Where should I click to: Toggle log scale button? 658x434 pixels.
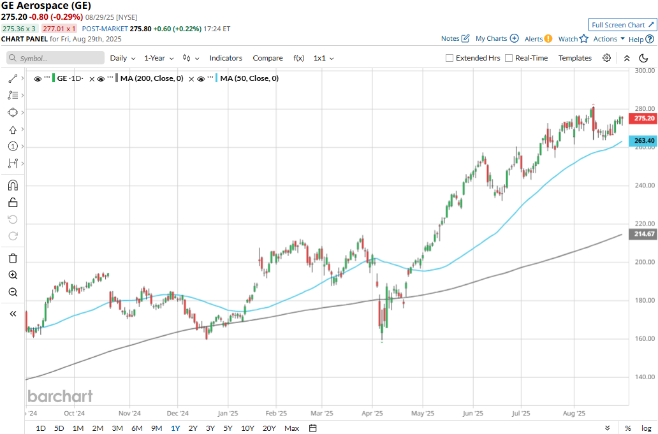point(647,428)
